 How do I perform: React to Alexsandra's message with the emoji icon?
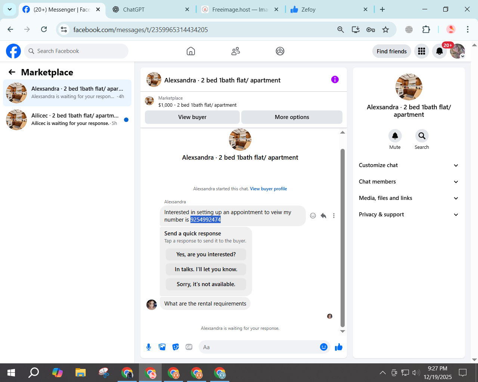[x=313, y=216]
